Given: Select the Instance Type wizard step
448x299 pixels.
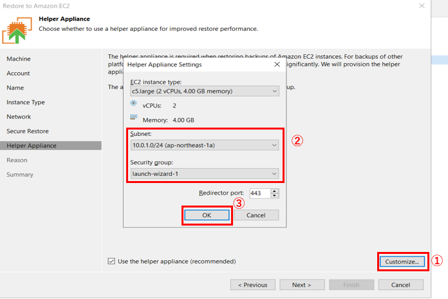Looking at the screenshot, I should coord(26,102).
